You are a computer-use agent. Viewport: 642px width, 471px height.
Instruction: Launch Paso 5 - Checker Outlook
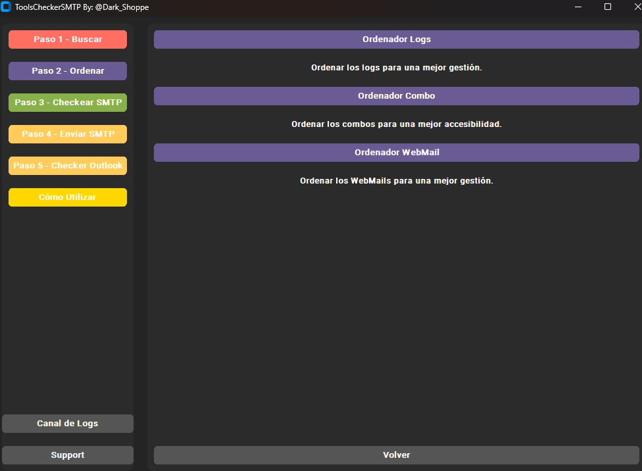coord(67,165)
